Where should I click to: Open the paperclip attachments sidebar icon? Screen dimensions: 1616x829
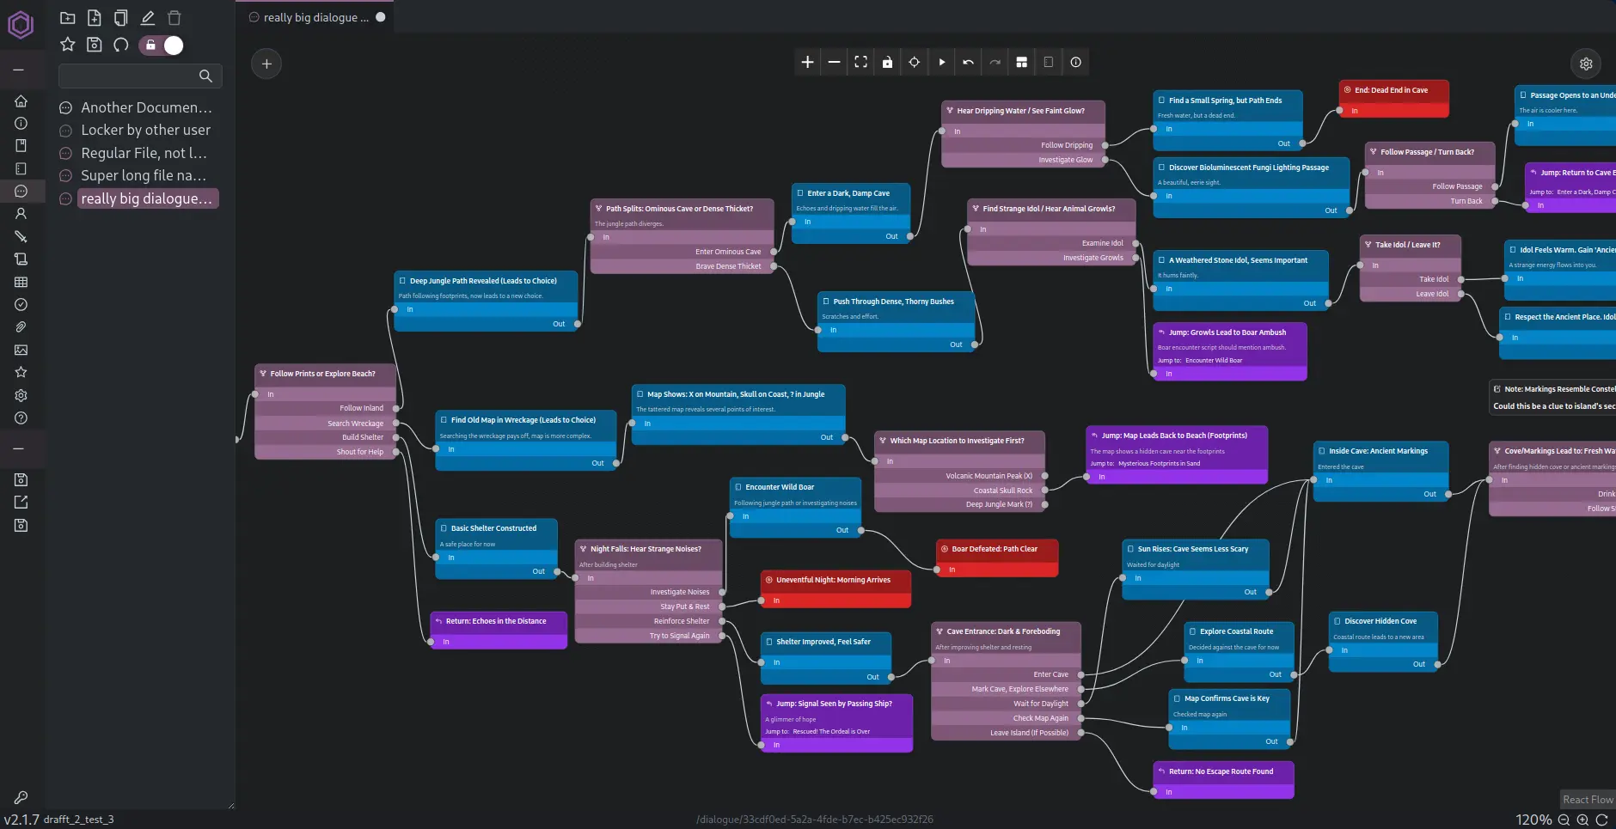[x=21, y=327]
